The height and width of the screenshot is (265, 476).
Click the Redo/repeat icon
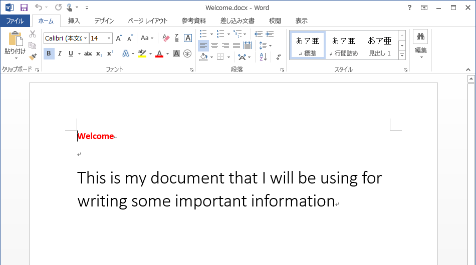58,7
